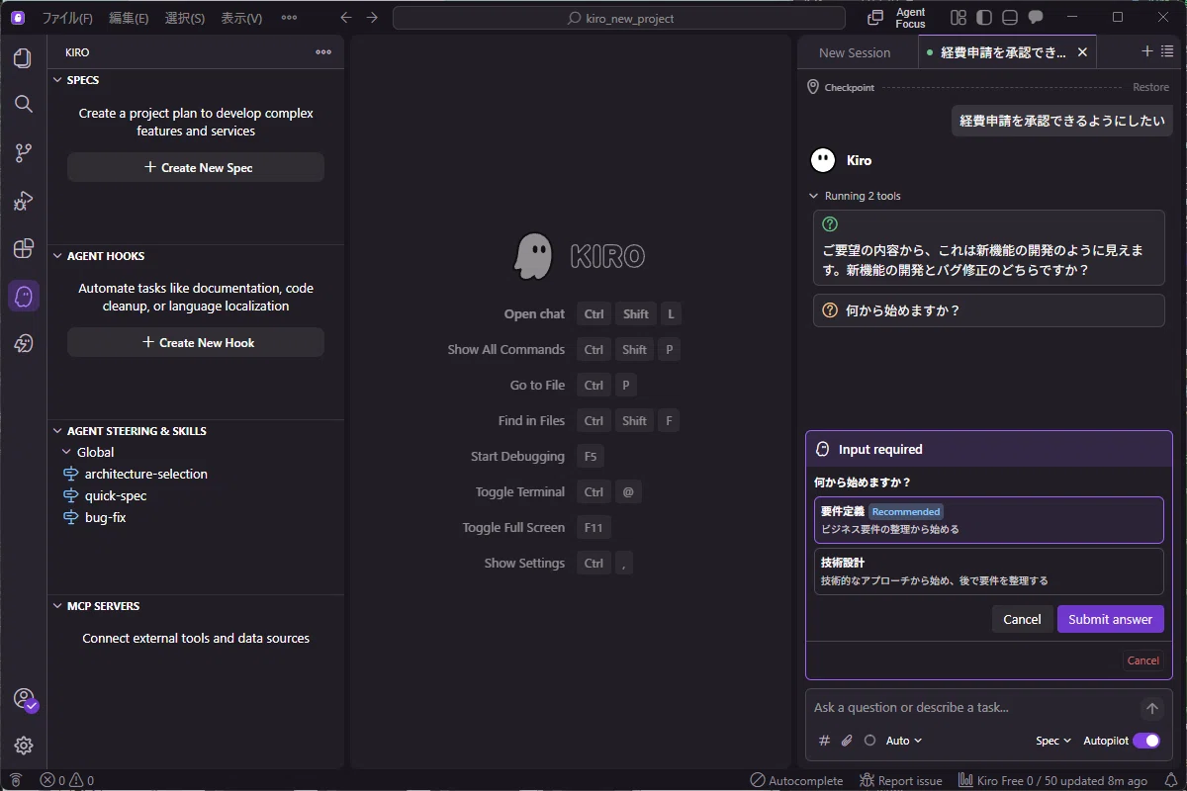This screenshot has height=791, width=1187.
Task: Open the Source Control view
Action: coord(23,152)
